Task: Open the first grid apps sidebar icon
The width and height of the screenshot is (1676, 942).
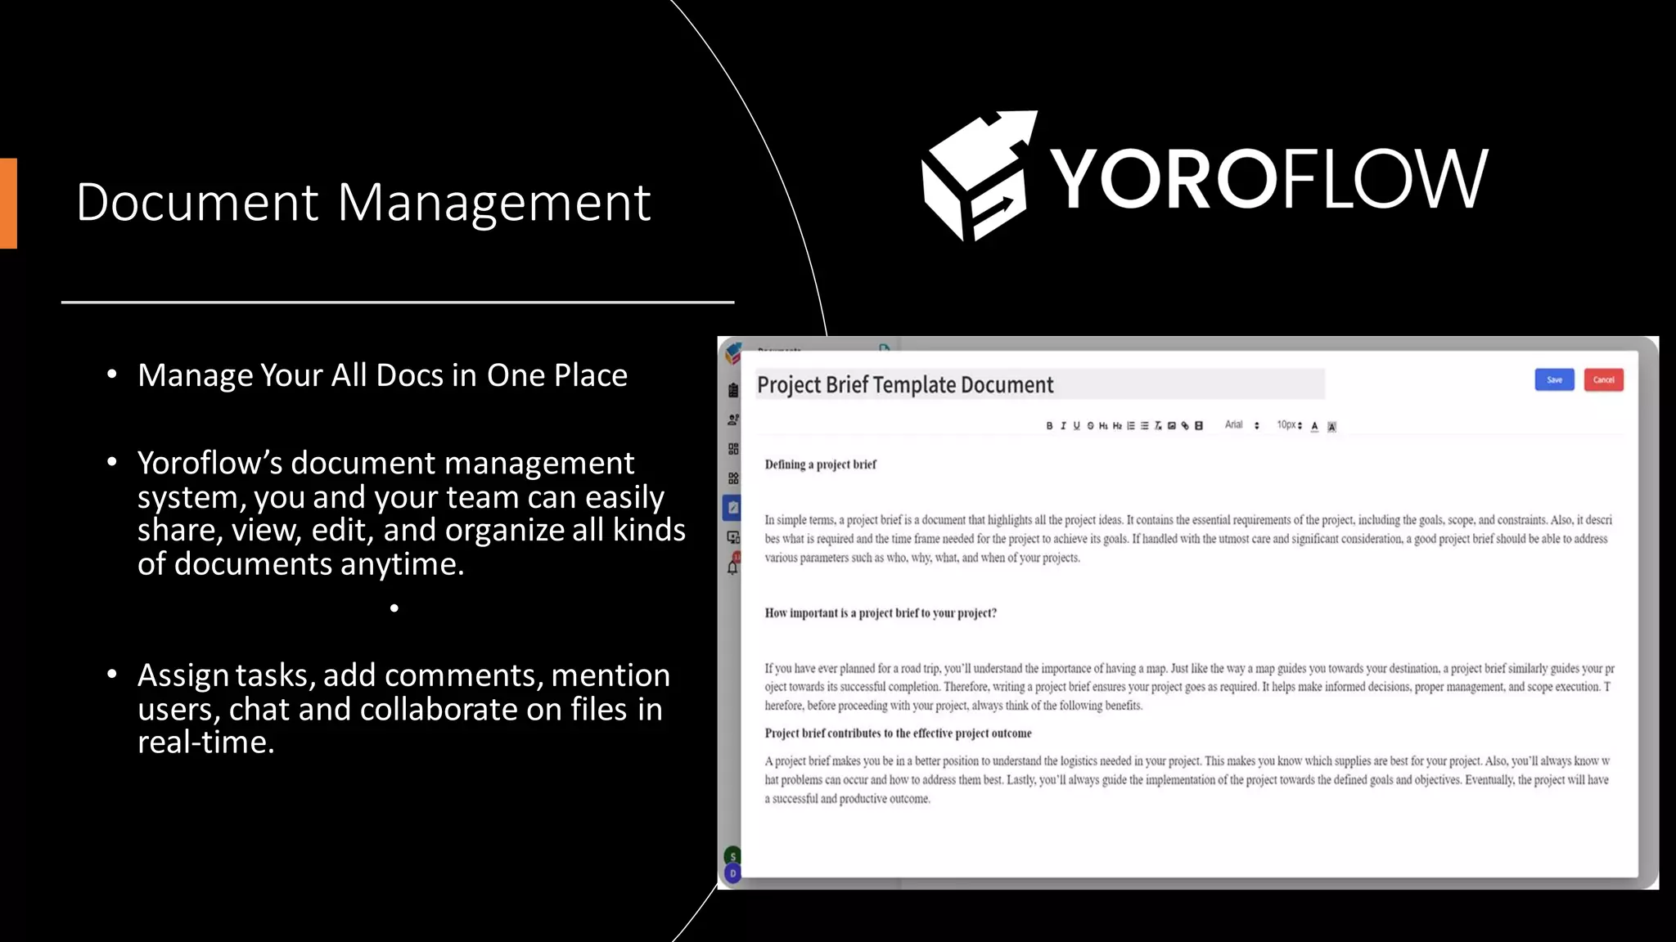Action: [732, 449]
